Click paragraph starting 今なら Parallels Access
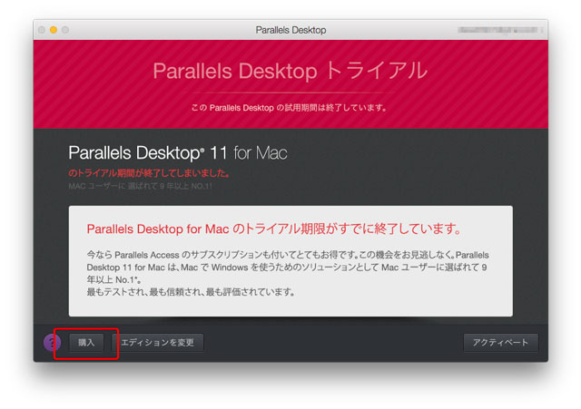The image size is (581, 409). click(288, 267)
